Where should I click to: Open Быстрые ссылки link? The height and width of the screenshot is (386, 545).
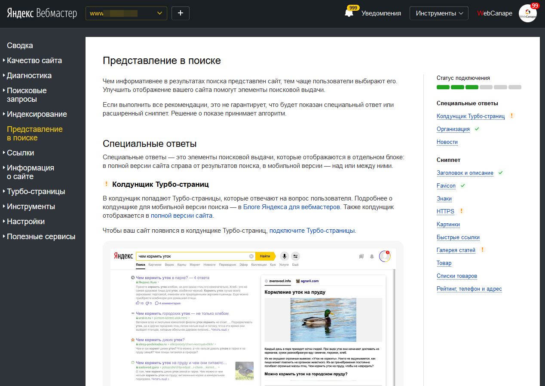coord(458,237)
